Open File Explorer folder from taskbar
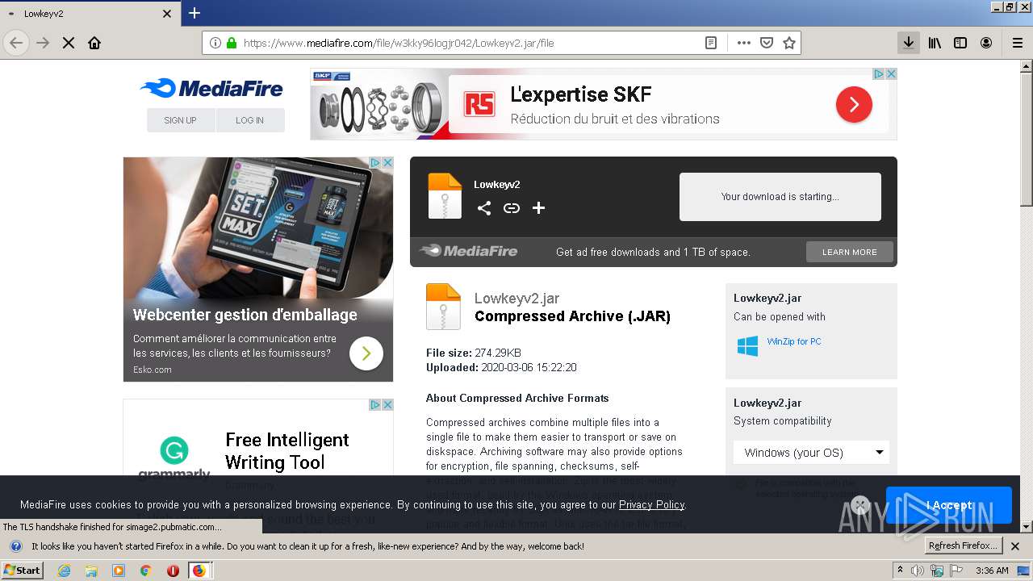The image size is (1033, 581). click(x=91, y=571)
